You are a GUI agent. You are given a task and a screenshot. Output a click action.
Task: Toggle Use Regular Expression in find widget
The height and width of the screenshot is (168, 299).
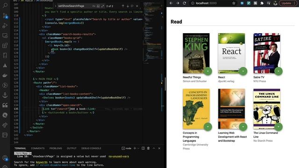103,6
